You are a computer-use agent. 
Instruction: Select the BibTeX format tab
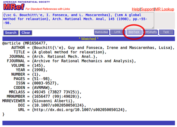(x=134, y=32)
